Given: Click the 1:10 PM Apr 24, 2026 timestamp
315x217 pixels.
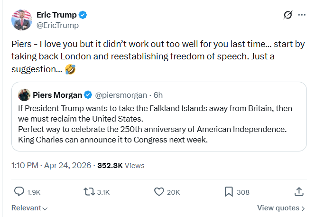Looking at the screenshot, I should click(x=51, y=166).
